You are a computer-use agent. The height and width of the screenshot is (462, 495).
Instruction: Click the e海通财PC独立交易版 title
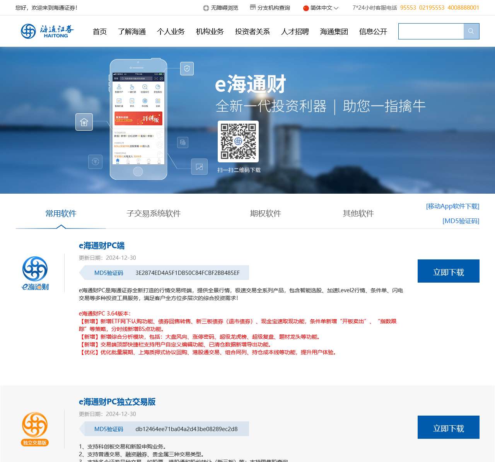(117, 402)
